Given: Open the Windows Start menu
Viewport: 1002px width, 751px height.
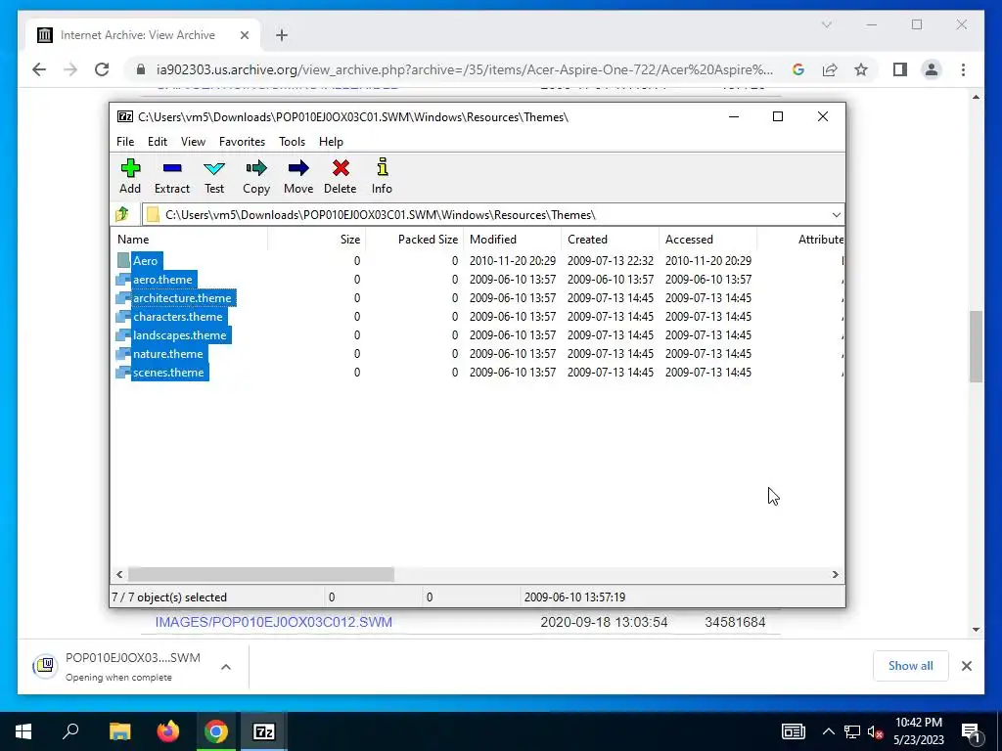Looking at the screenshot, I should click(x=23, y=731).
